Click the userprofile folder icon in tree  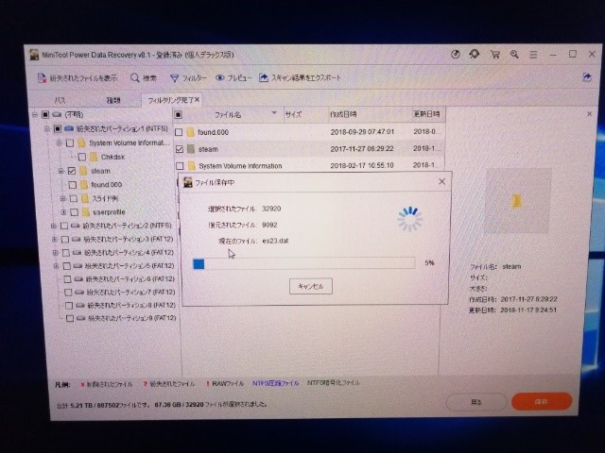[x=86, y=212]
